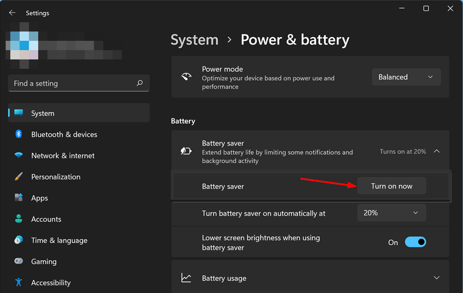Click the Time & language clock icon
Viewport: 463px width, 293px height.
[19, 240]
